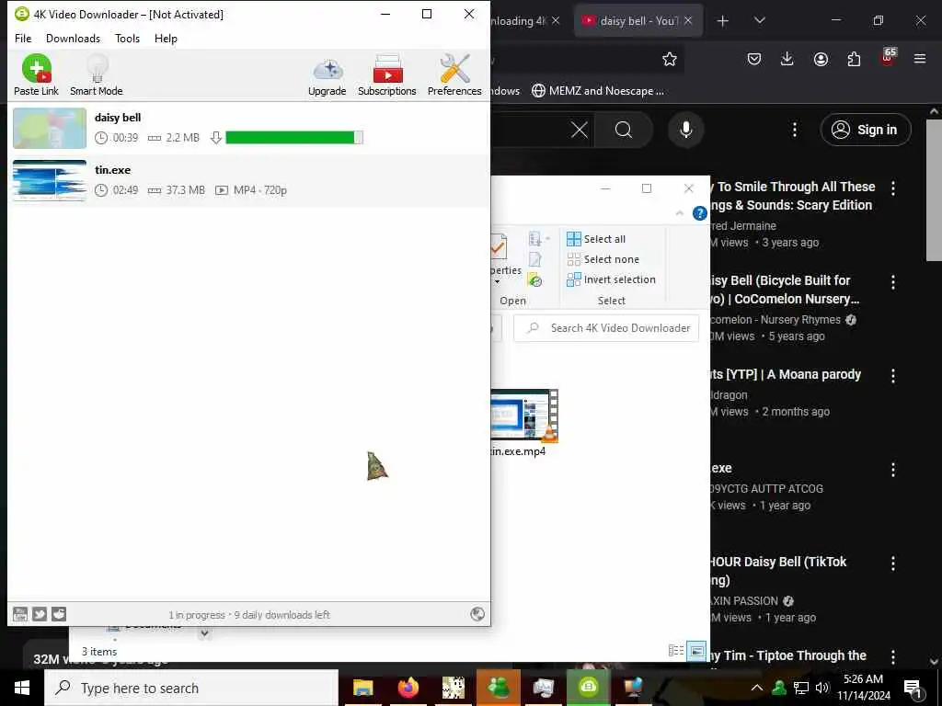Screen dimensions: 942x706
Task: Open options for A Moana parody video
Action: point(893,376)
